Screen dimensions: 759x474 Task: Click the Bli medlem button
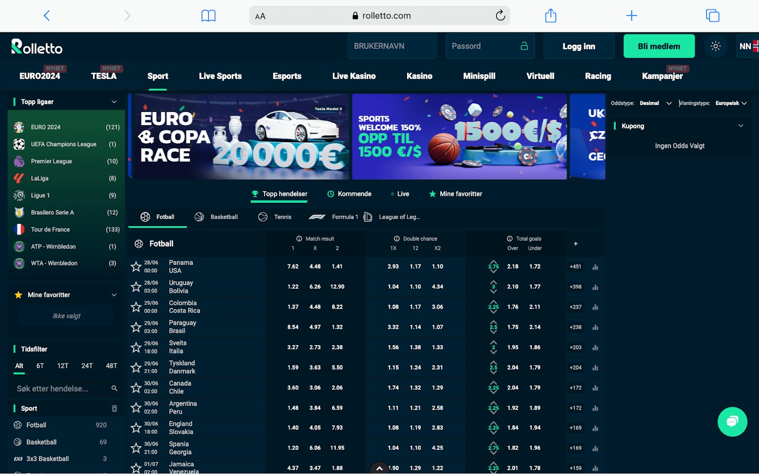pos(658,46)
